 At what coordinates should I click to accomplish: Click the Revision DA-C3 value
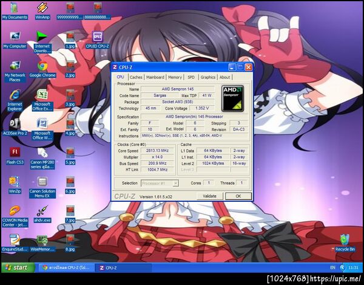(x=238, y=129)
